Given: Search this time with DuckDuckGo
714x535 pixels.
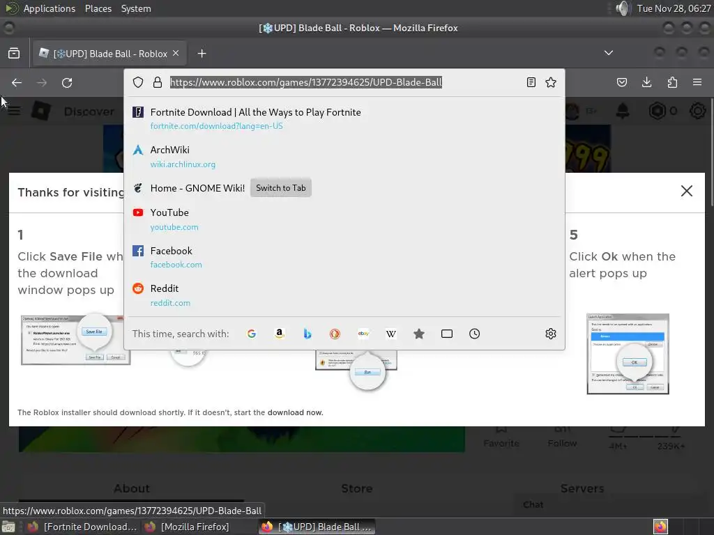Looking at the screenshot, I should point(335,334).
